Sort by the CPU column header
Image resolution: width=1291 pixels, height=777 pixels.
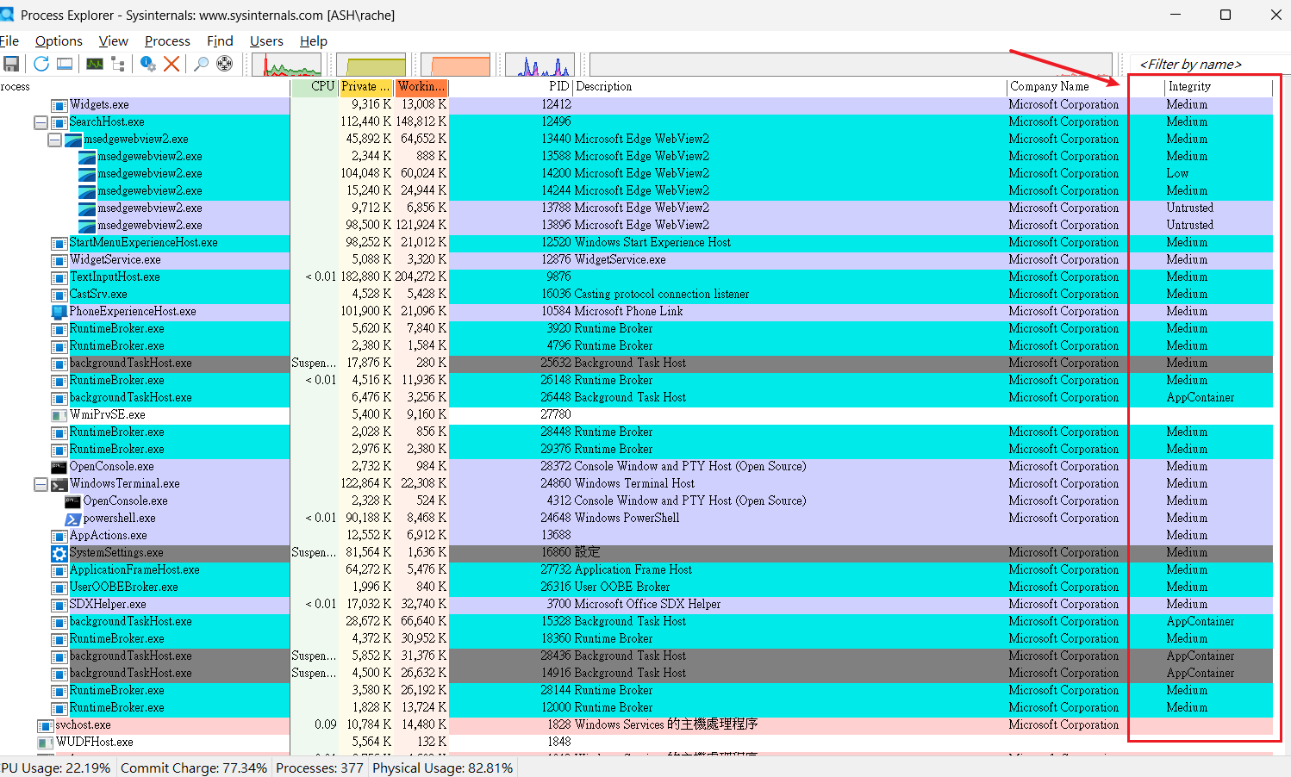point(315,87)
